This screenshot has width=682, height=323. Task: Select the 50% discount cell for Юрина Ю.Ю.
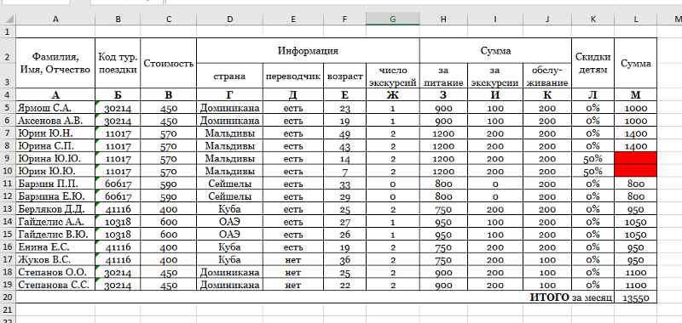[x=592, y=159]
